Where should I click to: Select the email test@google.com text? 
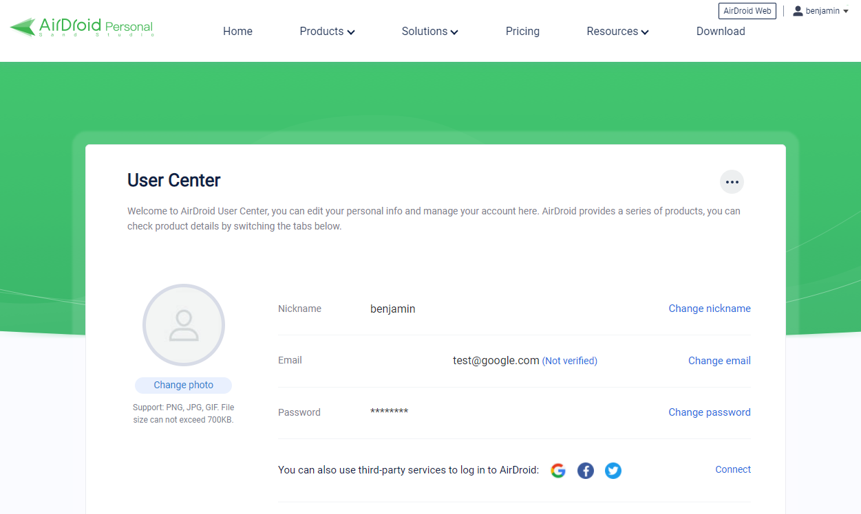point(496,360)
